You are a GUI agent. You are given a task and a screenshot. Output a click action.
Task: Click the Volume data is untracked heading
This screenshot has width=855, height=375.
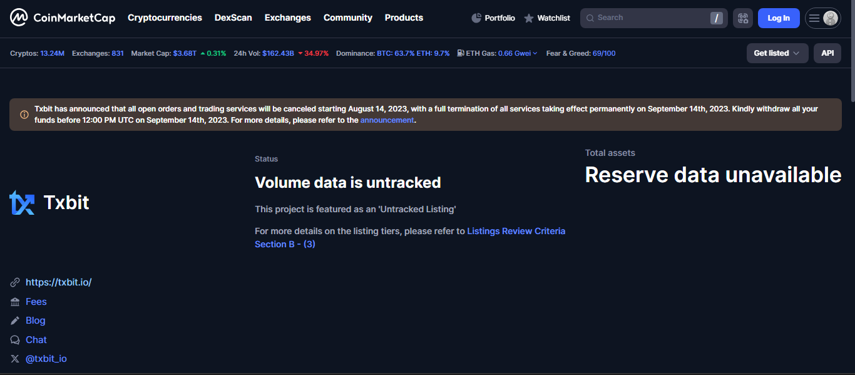tap(348, 183)
